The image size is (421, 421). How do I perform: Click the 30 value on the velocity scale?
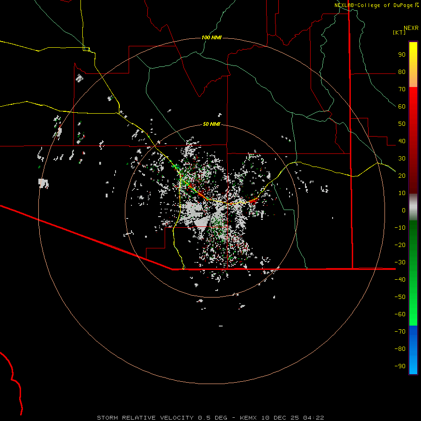pyautogui.click(x=402, y=159)
